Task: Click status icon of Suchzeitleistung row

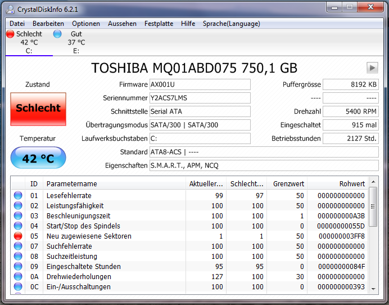Action: [18, 256]
